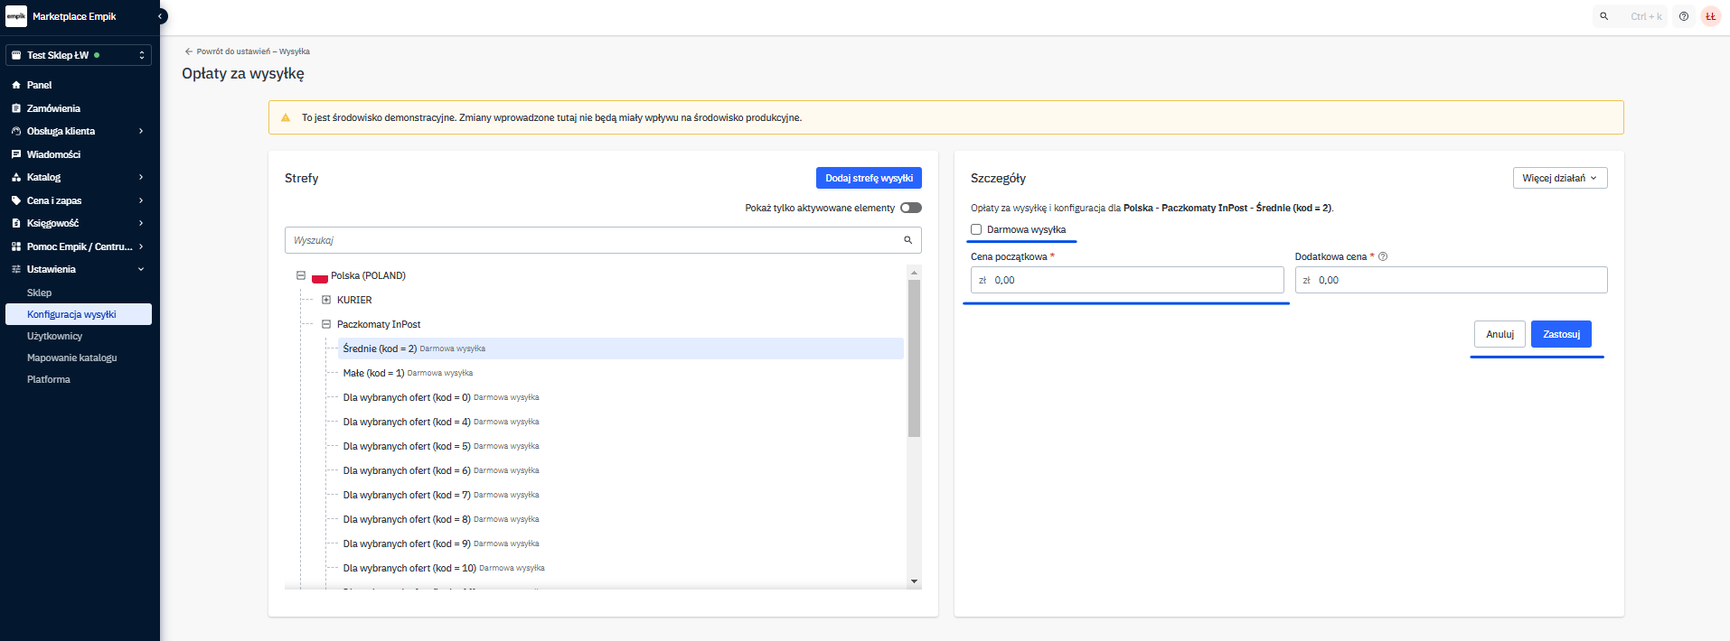Viewport: 1730px width, 641px height.
Task: Open the Test Sklep ŁW store selector
Action: [79, 55]
